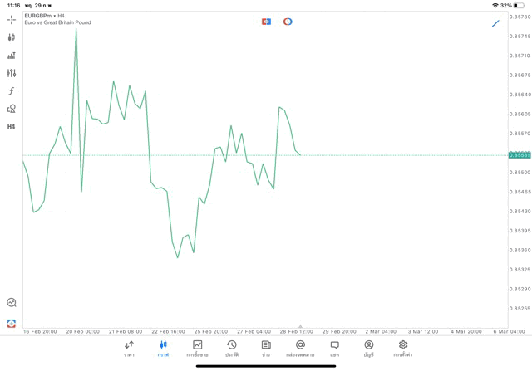Open the chart settings sliders icon
Image resolution: width=532 pixels, height=371 pixels.
tap(12, 73)
